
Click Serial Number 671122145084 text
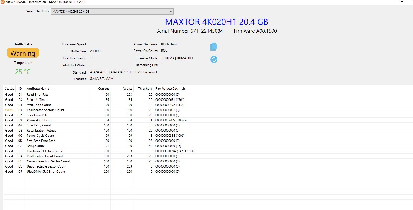click(190, 31)
